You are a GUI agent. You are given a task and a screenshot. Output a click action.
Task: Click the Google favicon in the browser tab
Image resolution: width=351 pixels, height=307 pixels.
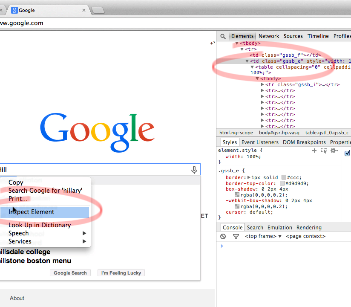pyautogui.click(x=14, y=10)
